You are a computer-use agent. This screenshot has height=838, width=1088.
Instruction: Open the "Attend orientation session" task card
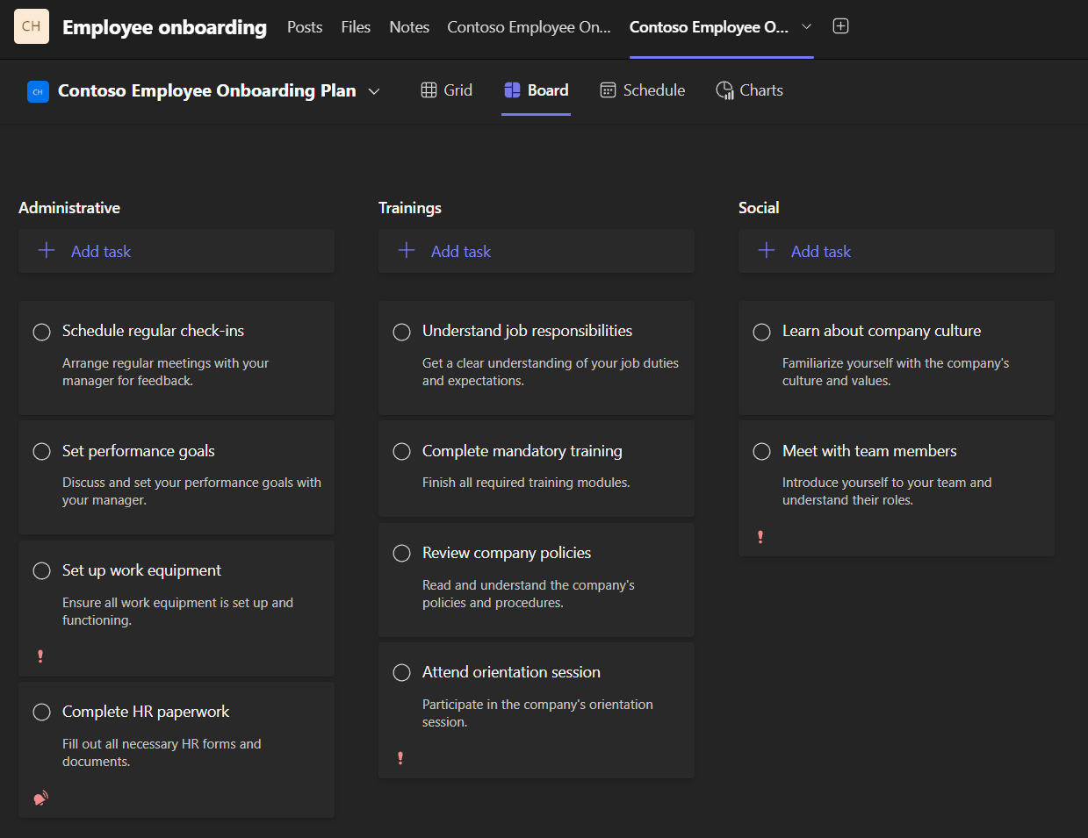tap(537, 711)
